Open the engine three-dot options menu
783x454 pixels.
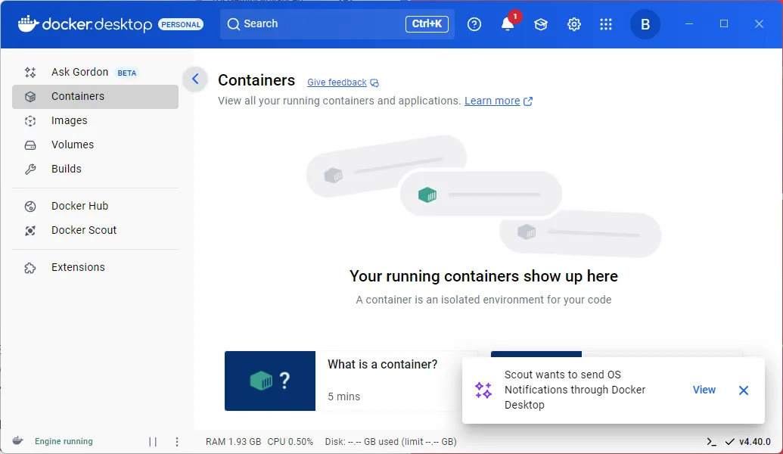point(177,441)
